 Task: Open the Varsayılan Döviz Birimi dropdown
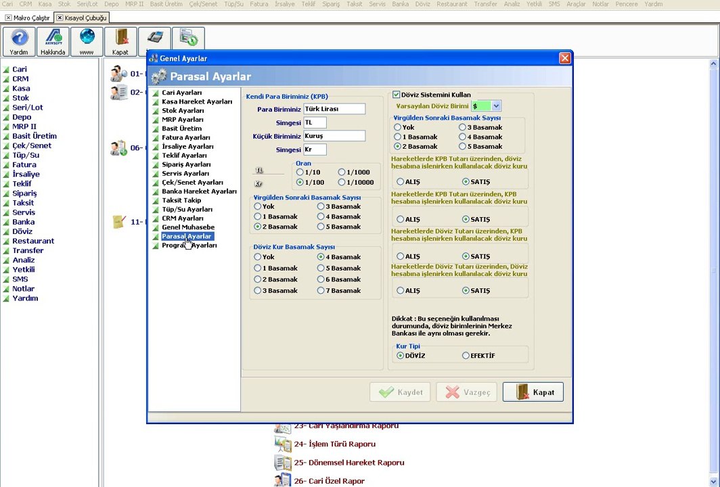point(496,106)
